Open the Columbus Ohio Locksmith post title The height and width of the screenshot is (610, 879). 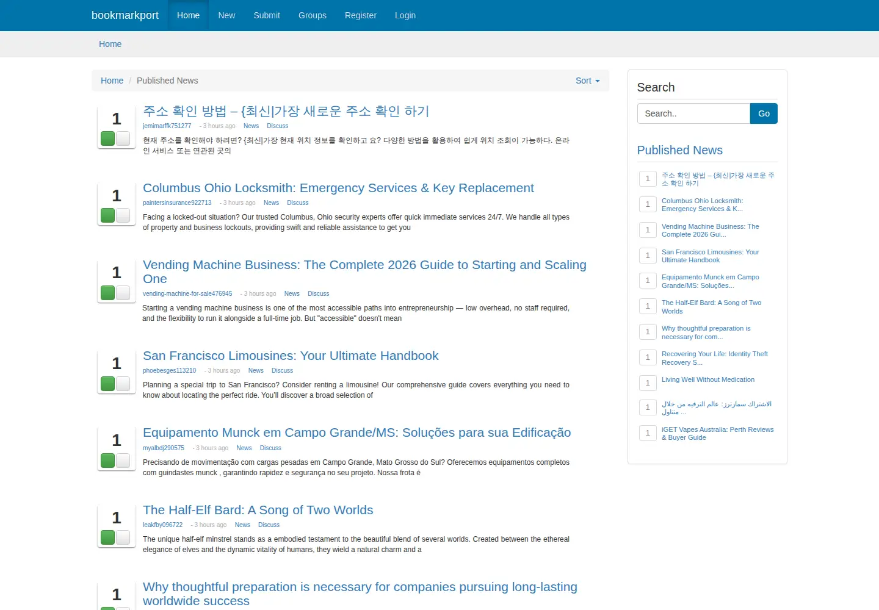tap(338, 188)
